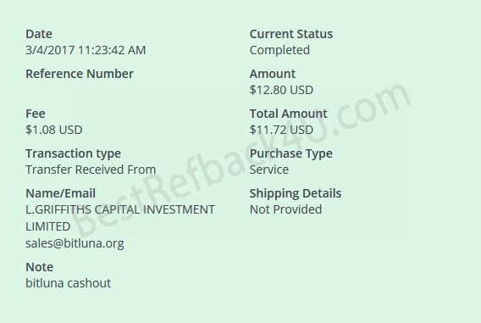
Task: Select the bitluna cashout note text
Action: click(68, 283)
